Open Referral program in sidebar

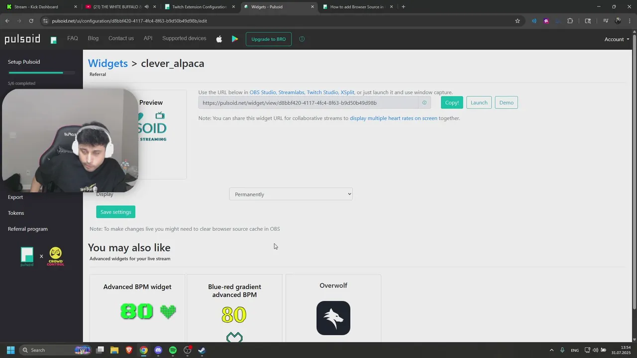pyautogui.click(x=28, y=229)
